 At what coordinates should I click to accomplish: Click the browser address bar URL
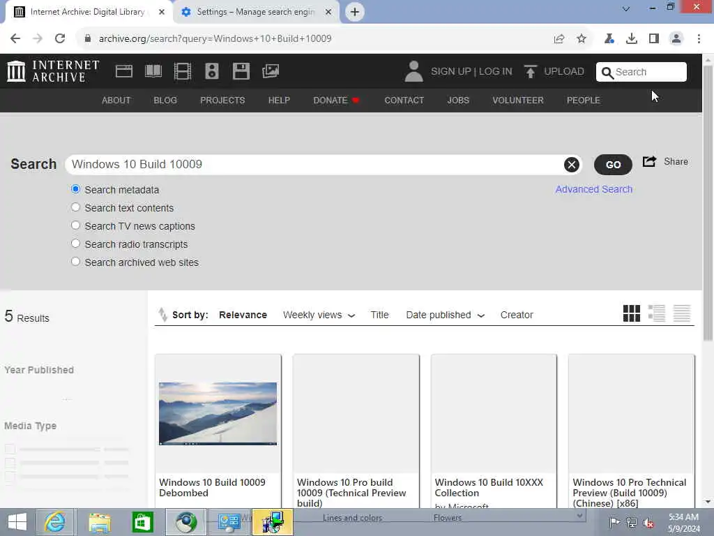[215, 38]
